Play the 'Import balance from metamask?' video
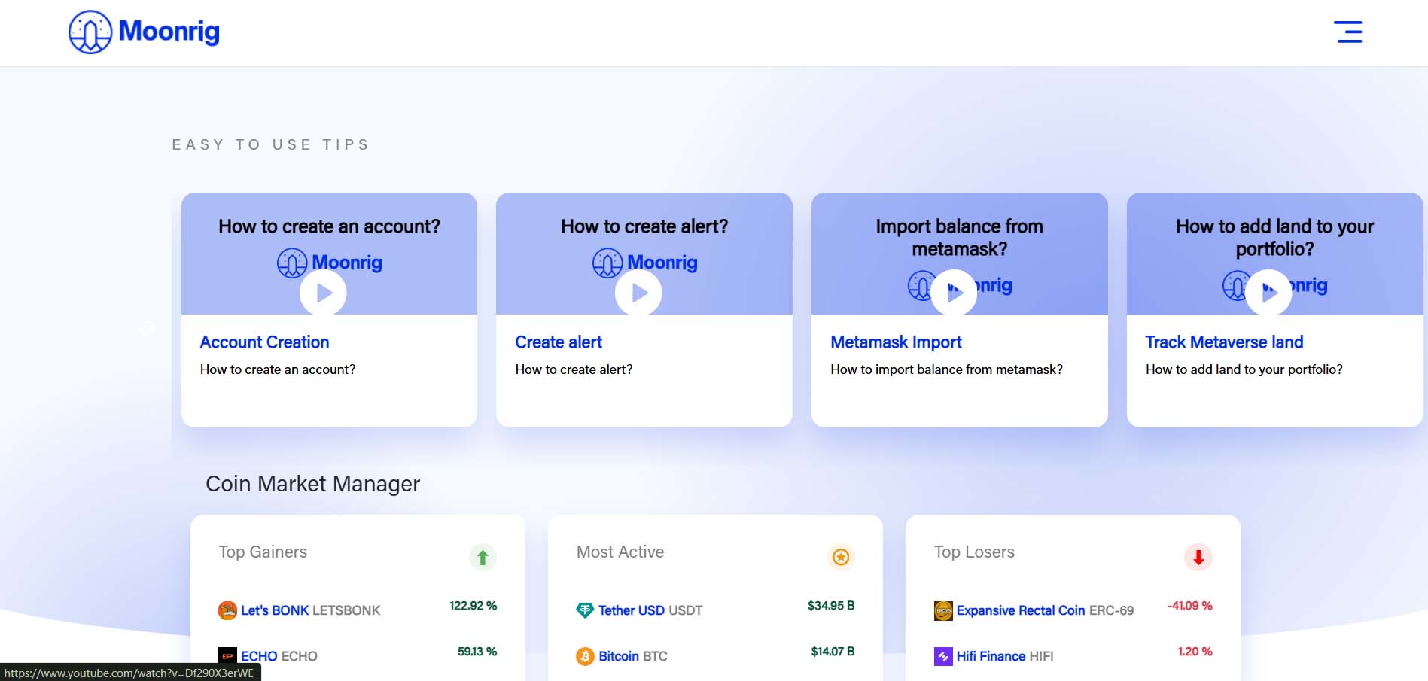 (954, 293)
